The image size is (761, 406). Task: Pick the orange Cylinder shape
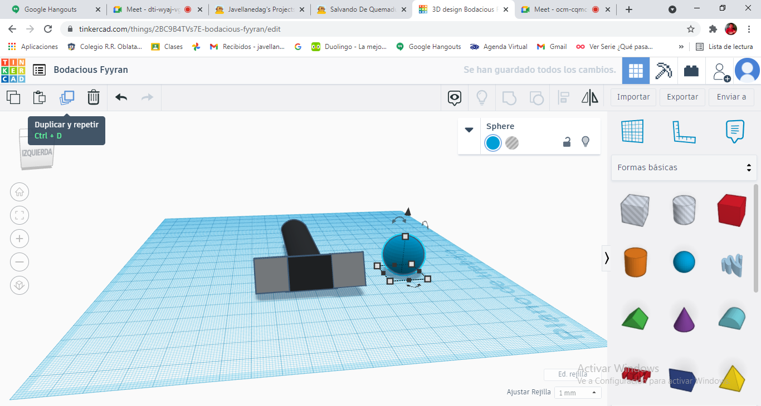point(635,262)
